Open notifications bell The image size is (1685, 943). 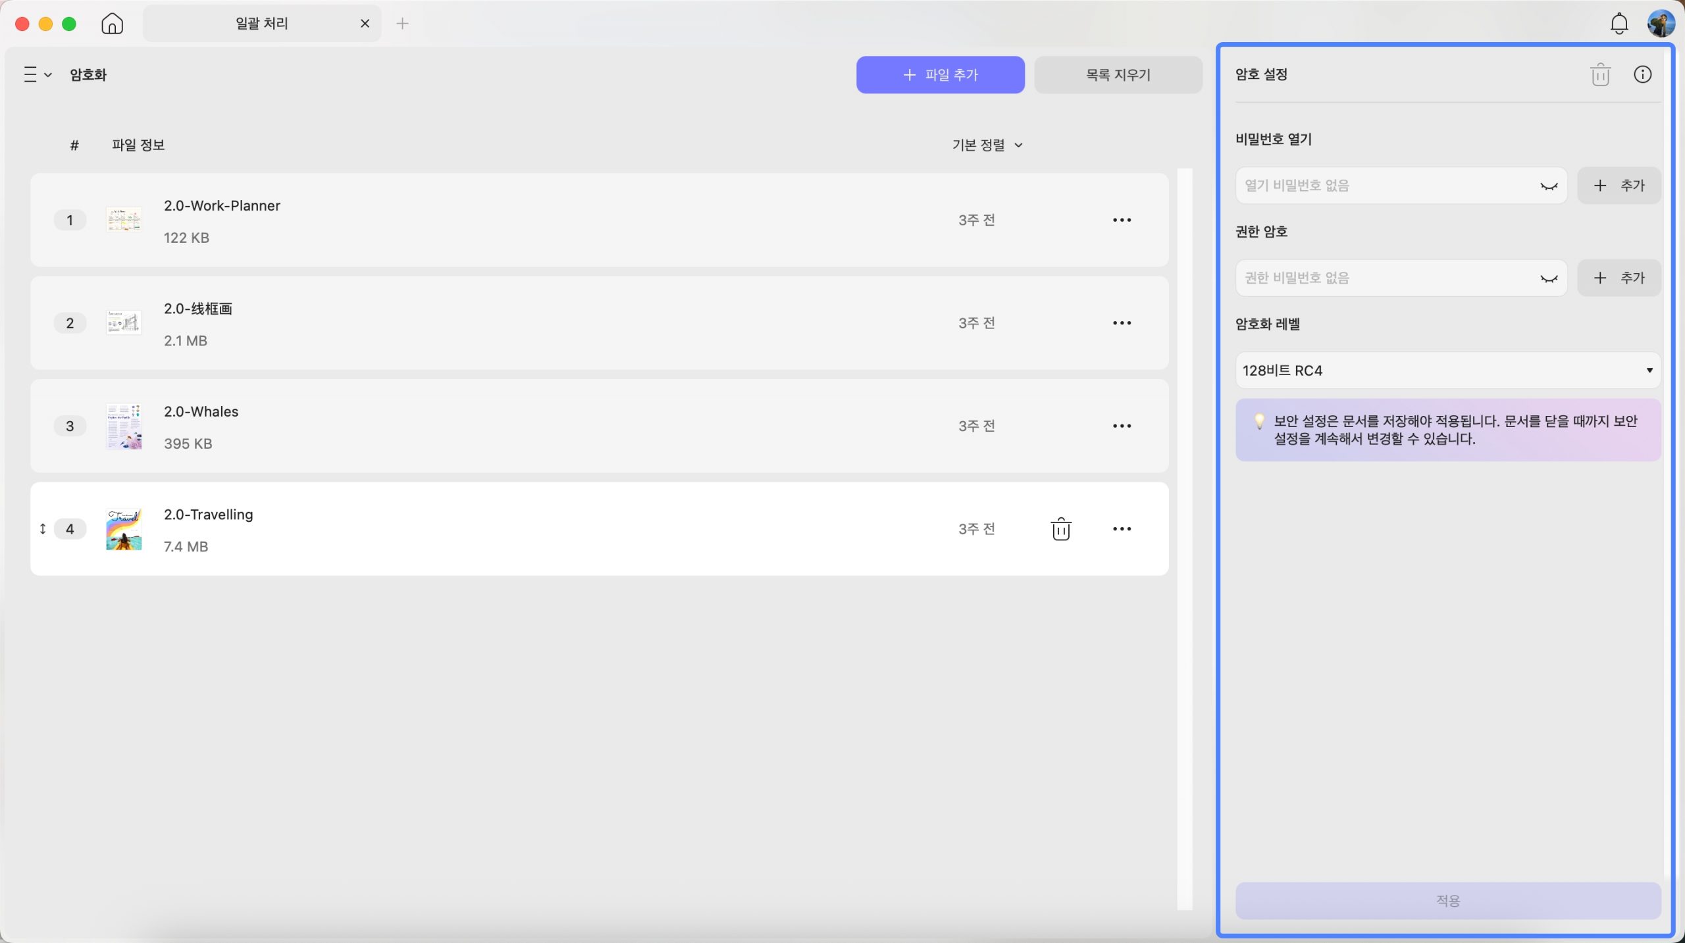(x=1619, y=24)
